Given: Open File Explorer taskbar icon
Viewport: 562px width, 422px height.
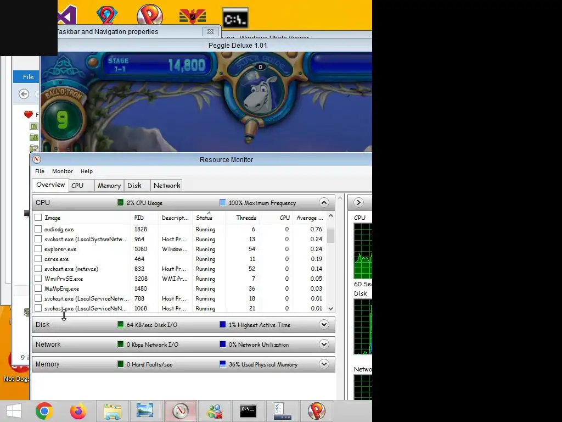Looking at the screenshot, I should click(113, 411).
